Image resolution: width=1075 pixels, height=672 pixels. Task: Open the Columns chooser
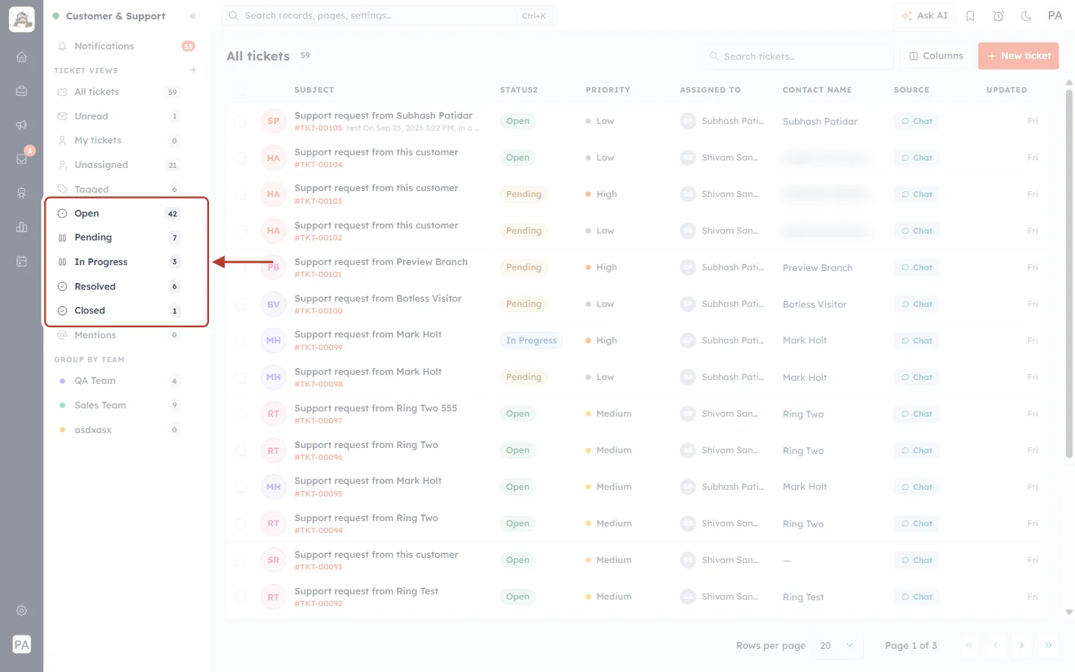(936, 56)
